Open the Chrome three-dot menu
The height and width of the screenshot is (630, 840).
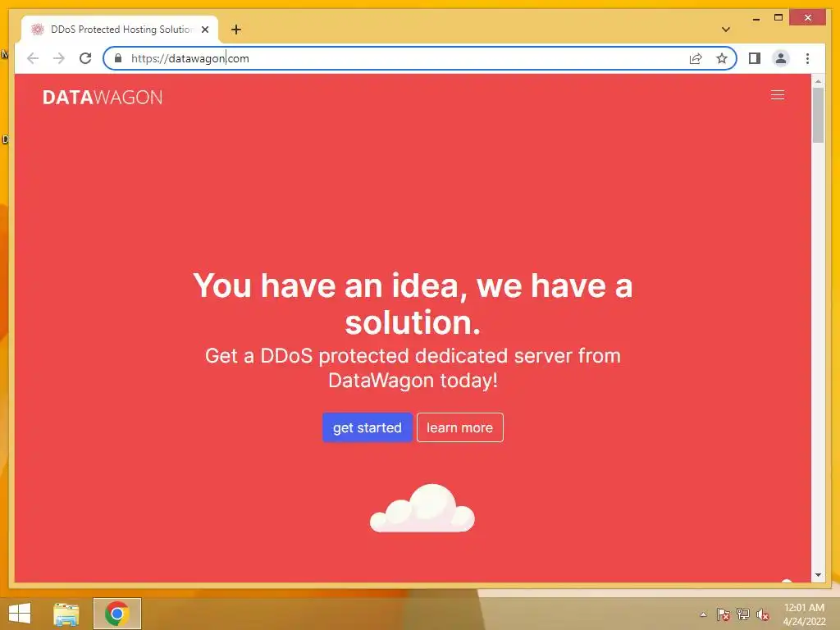[x=807, y=58]
